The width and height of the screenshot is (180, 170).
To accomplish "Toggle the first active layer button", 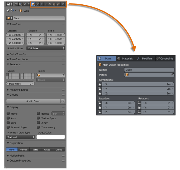I will tap(7, 75).
